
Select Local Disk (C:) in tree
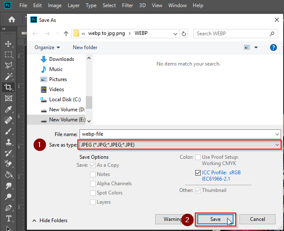pos(61,100)
